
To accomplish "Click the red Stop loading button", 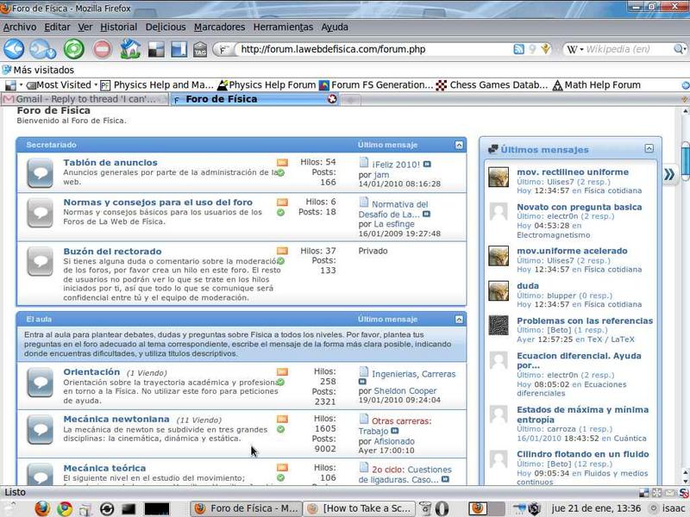I will pos(102,49).
